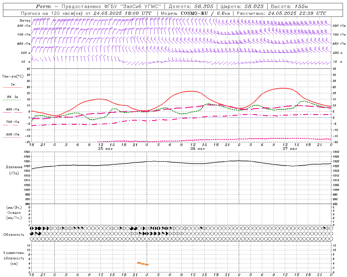Click the "Давление" pressure panel label

coord(14,167)
